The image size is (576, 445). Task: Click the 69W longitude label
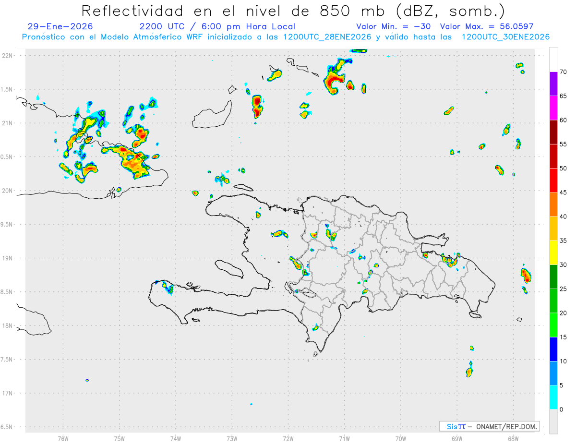457,438
